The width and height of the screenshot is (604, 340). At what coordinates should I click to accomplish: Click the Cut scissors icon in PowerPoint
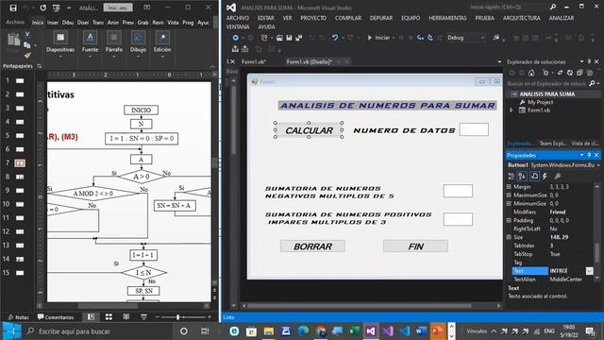[27, 35]
